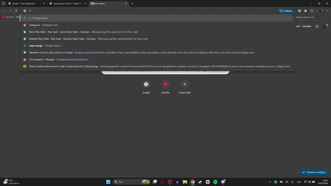The width and height of the screenshot is (331, 186).
Task: Open CapCut from the taskbar
Action: point(208,182)
